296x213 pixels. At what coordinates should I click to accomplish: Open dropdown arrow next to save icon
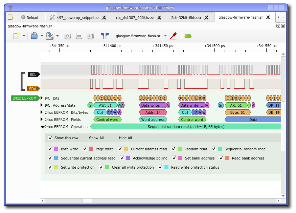pos(58,36)
